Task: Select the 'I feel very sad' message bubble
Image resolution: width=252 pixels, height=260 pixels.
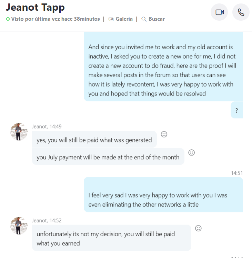Action: (163, 194)
